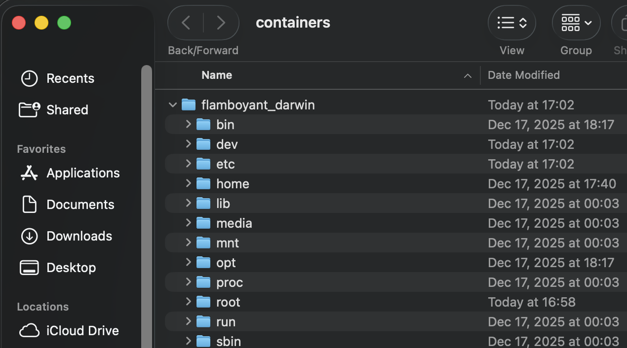Expand the bin folder
This screenshot has width=627, height=348.
pos(188,124)
